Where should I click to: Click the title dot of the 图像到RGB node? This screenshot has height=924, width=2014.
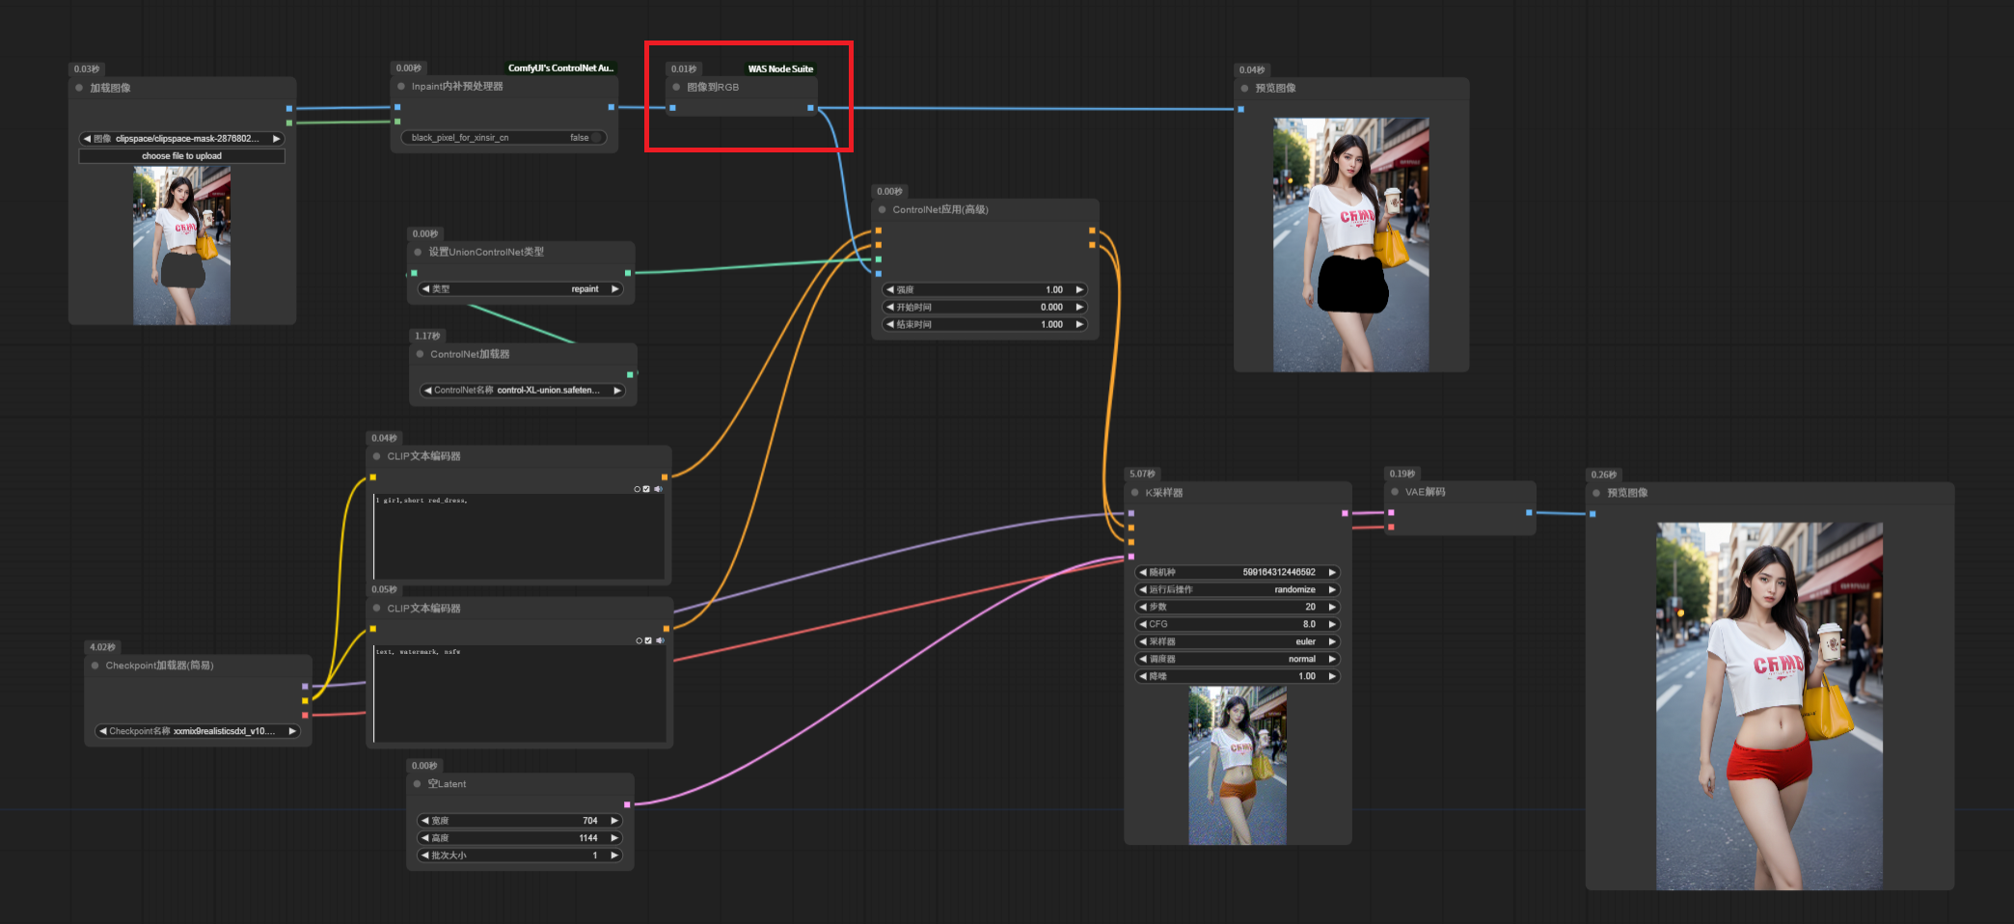[676, 87]
